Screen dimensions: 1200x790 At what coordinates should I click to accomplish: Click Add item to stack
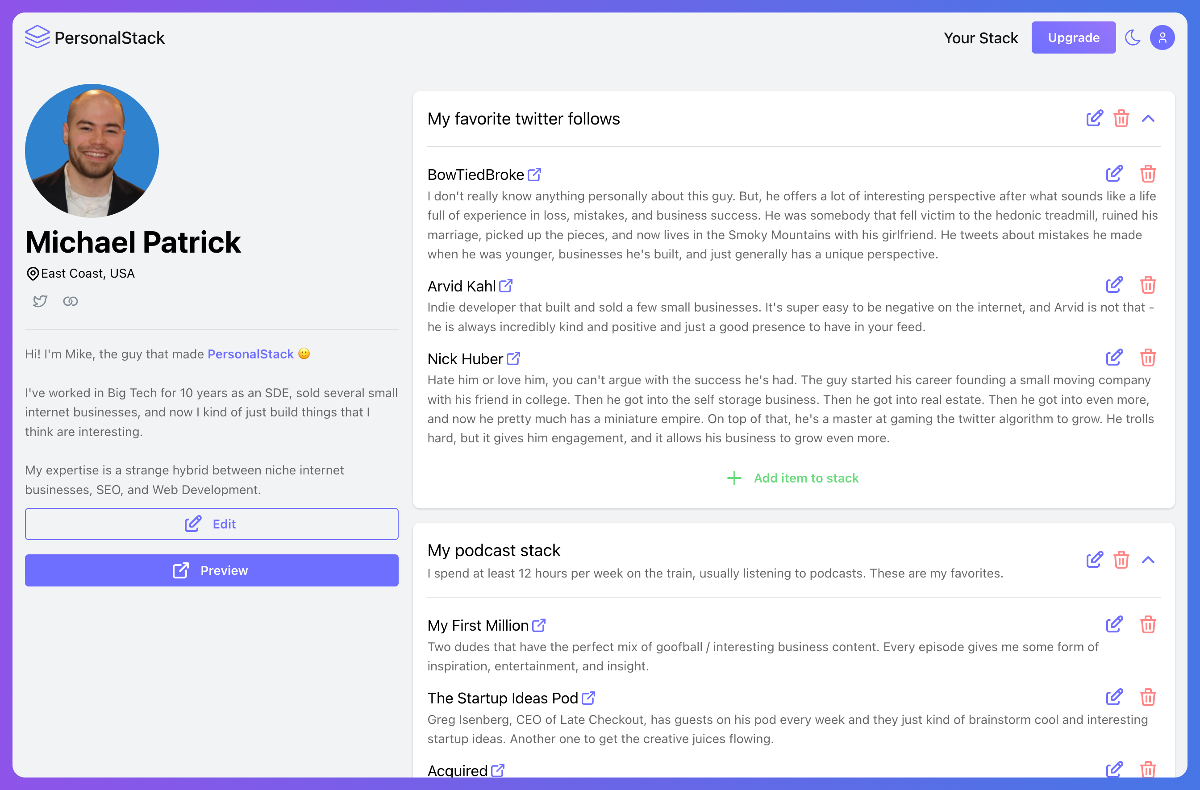click(792, 478)
